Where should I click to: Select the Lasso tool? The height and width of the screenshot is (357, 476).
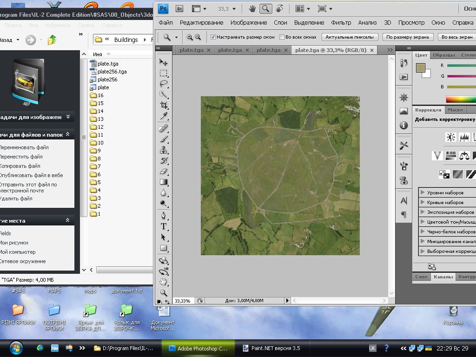pyautogui.click(x=163, y=84)
